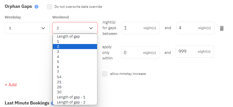Collapse the Weekend dropdown showing 2

(x=75, y=28)
